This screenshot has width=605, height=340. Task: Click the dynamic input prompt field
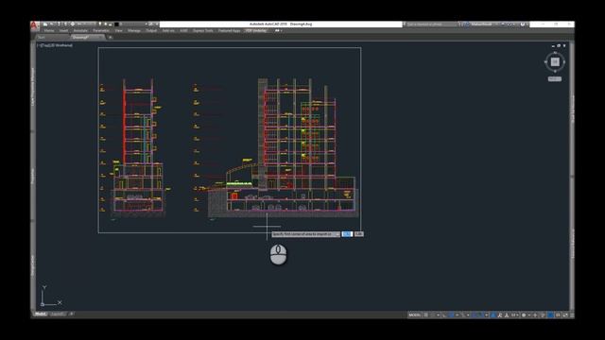(305, 234)
